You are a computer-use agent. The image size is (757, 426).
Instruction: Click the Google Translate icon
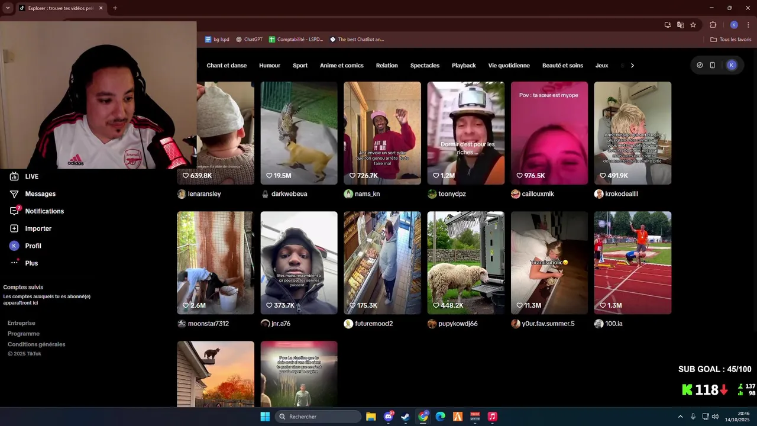point(680,25)
